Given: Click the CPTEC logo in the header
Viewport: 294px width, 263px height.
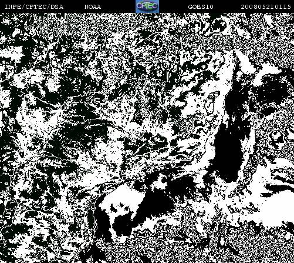Looking at the screenshot, I should (147, 6).
